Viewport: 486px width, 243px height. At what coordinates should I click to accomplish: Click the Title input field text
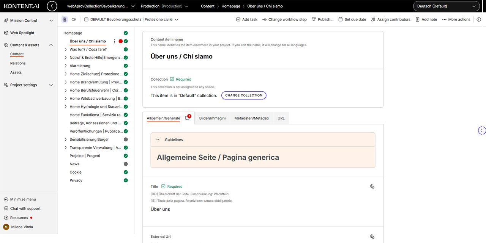(x=161, y=209)
